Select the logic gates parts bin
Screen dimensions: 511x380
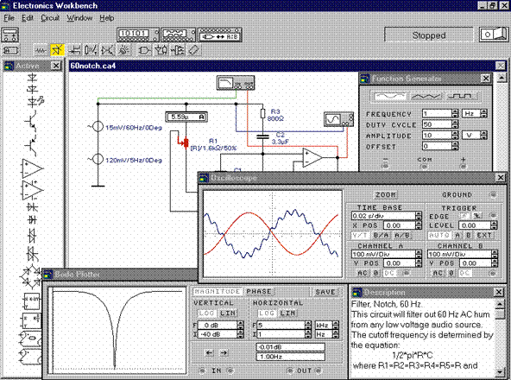point(144,50)
